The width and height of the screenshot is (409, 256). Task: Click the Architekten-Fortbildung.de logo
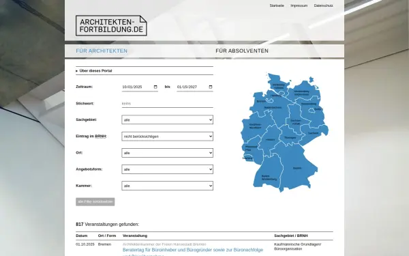(111, 26)
